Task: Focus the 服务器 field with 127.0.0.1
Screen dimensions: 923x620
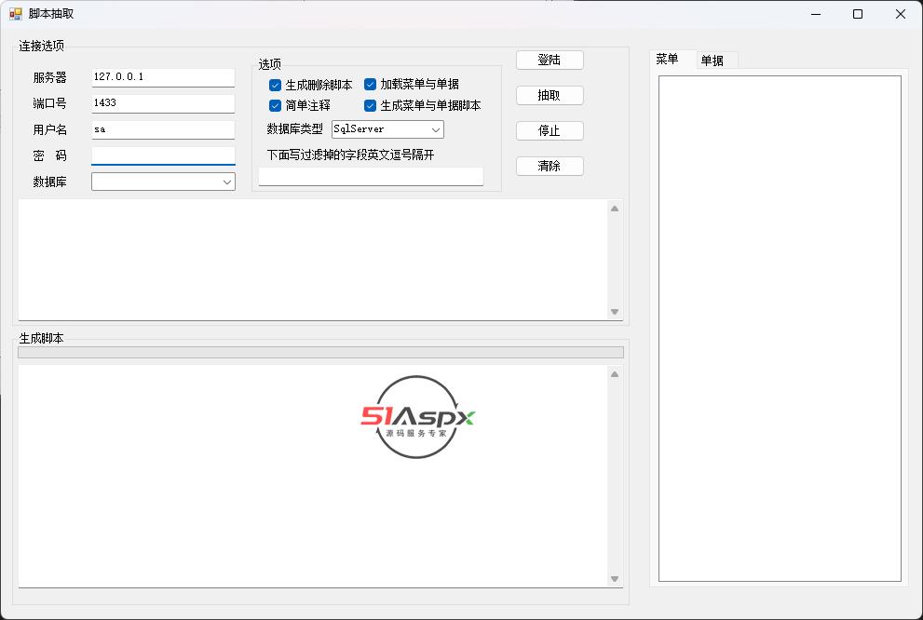Action: click(163, 77)
